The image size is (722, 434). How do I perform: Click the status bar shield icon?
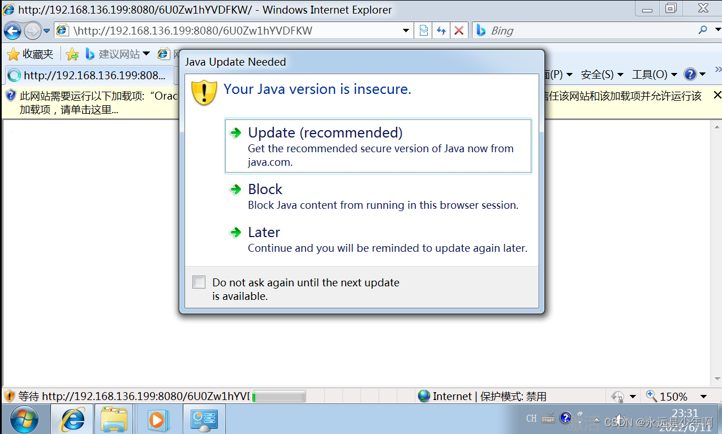(10, 396)
